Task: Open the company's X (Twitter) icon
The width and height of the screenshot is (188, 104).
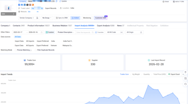Action: pyautogui.click(x=27, y=5)
